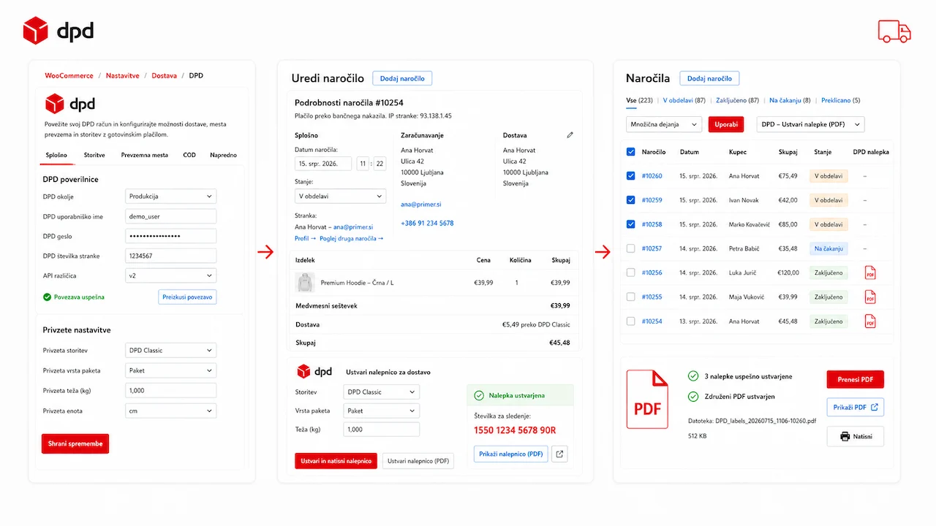936x526 pixels.
Task: Switch to the COD tab
Action: coord(189,155)
